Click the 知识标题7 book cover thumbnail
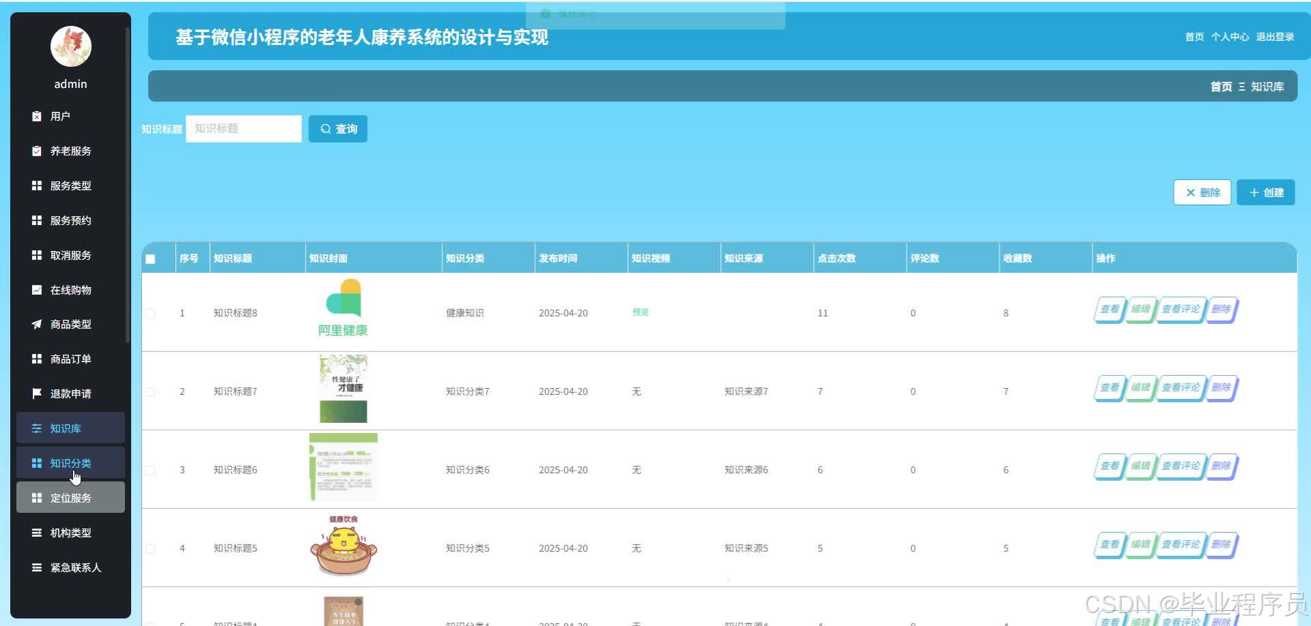Viewport: 1311px width, 626px height. (x=343, y=389)
